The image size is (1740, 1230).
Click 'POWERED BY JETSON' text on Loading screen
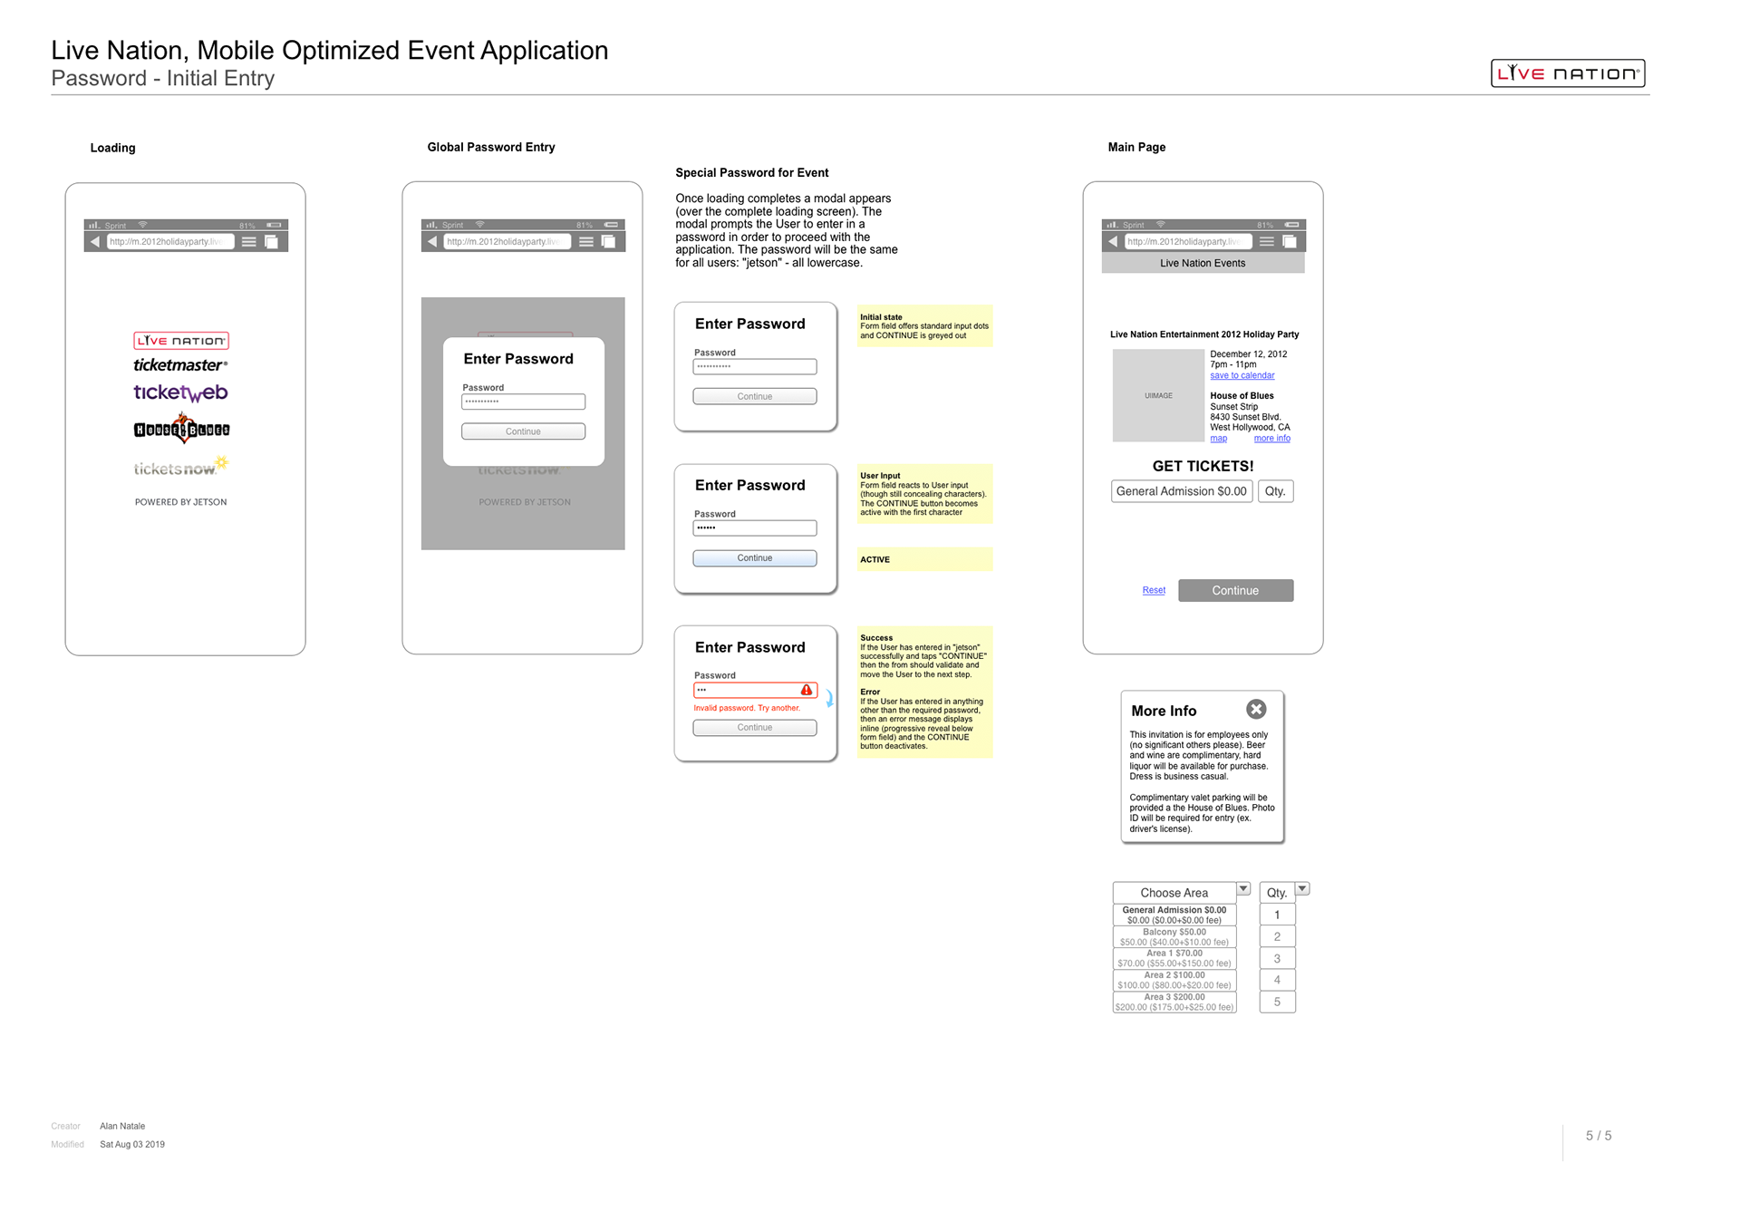click(181, 502)
